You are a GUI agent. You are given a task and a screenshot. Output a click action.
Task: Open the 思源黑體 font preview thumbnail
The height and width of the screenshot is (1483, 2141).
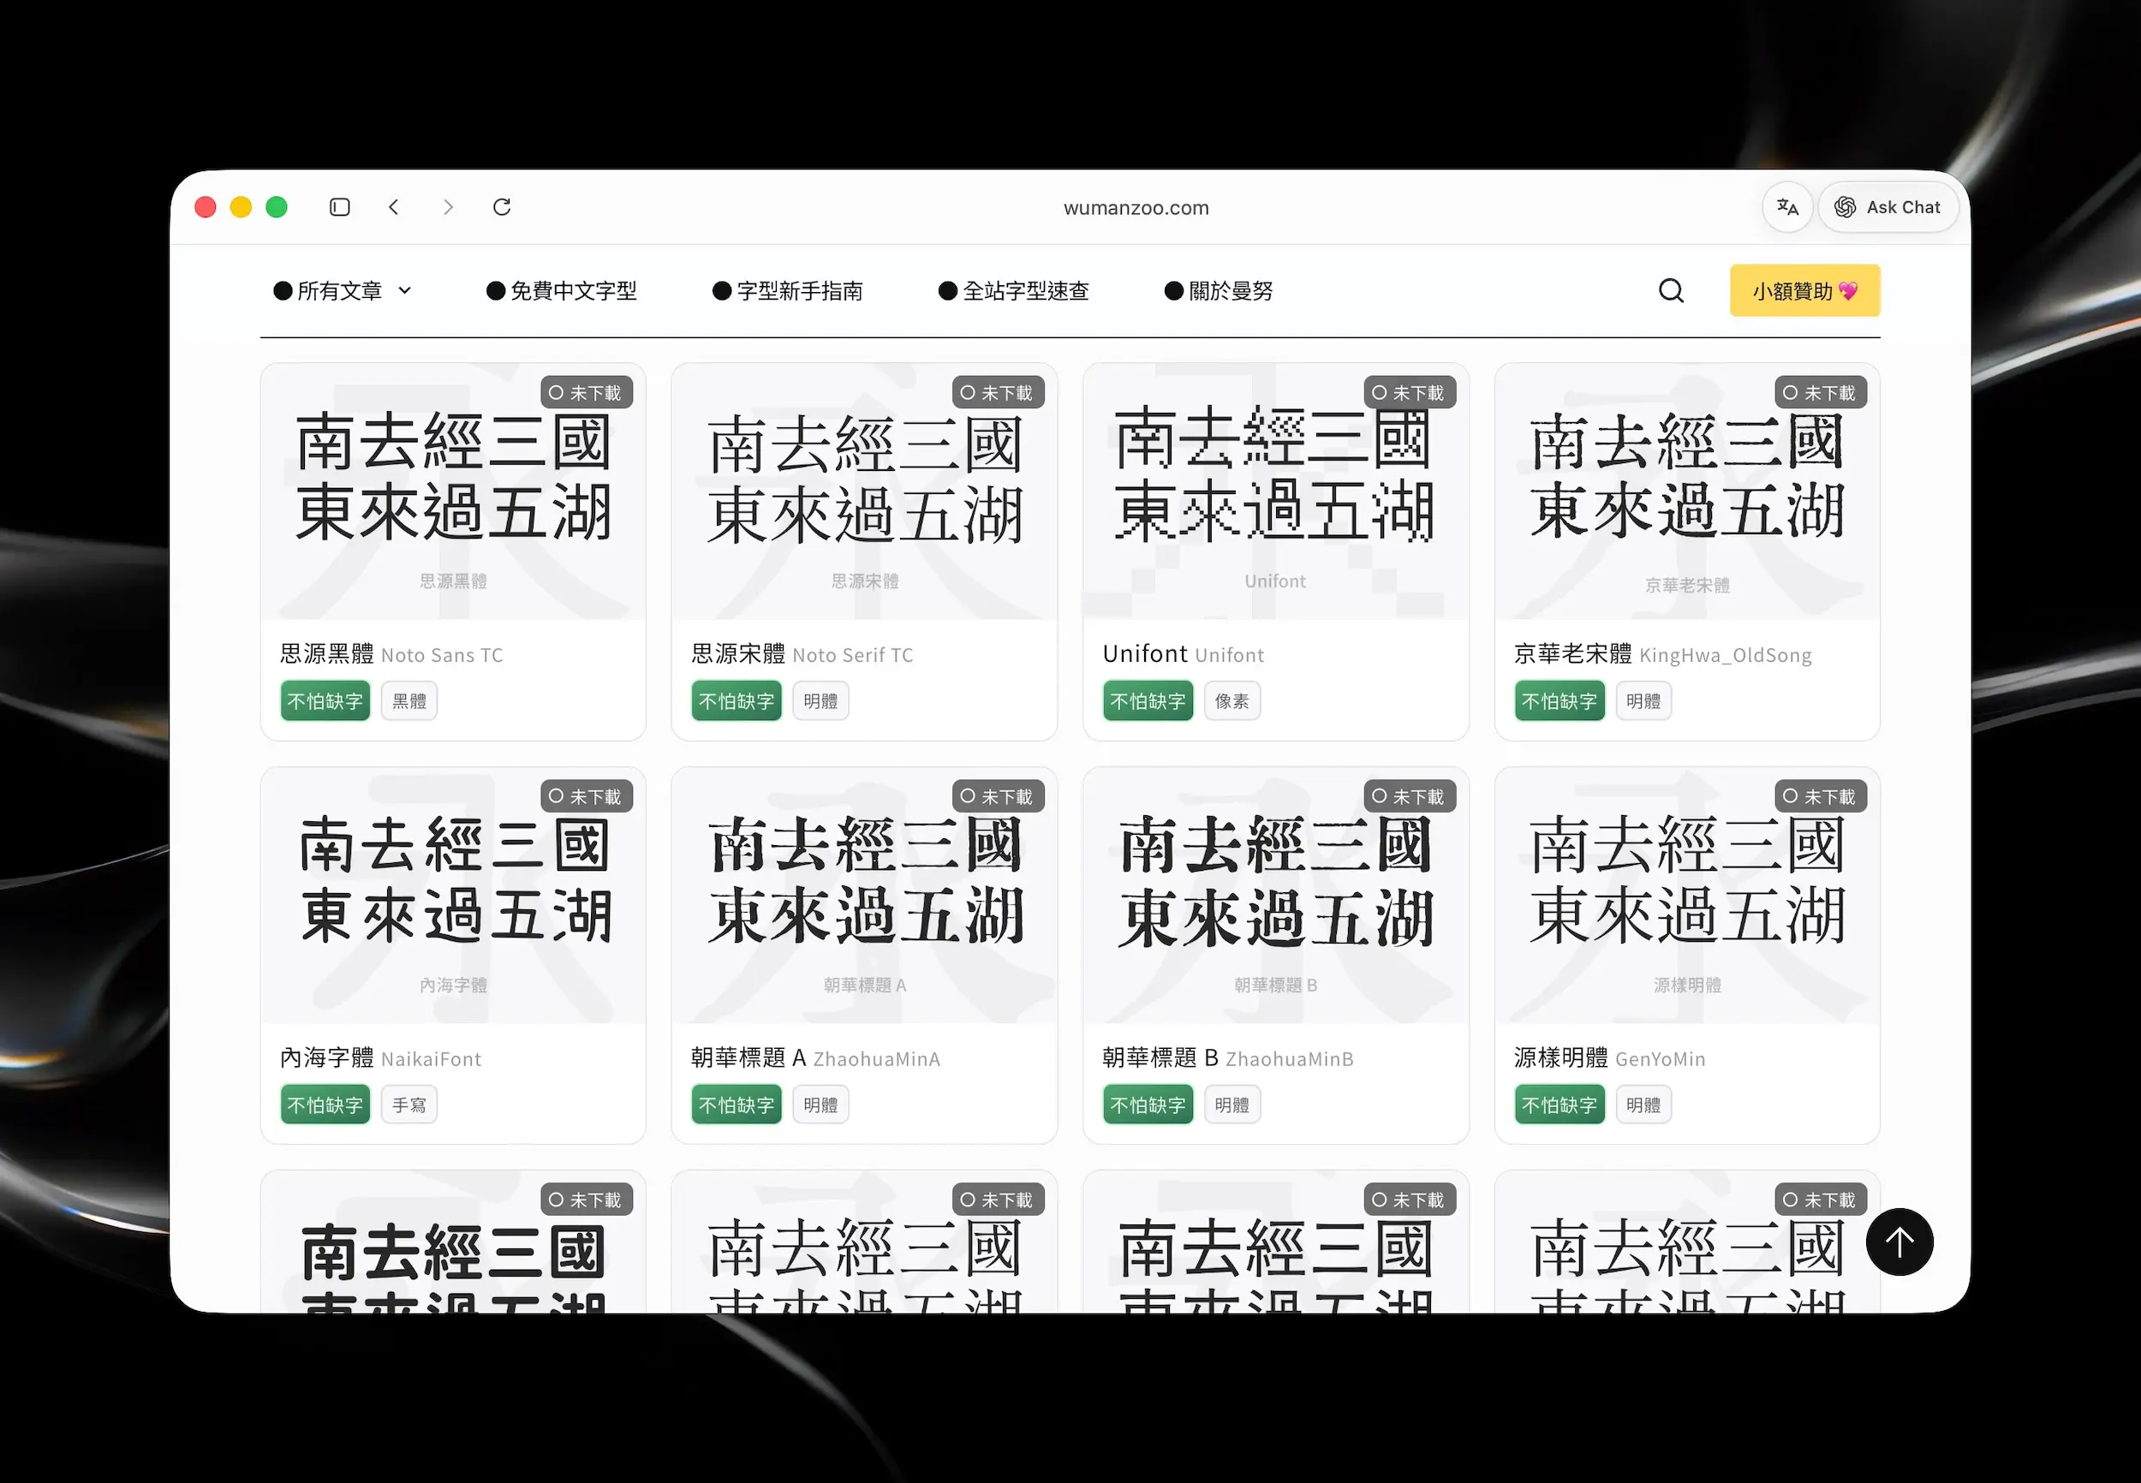tap(452, 492)
